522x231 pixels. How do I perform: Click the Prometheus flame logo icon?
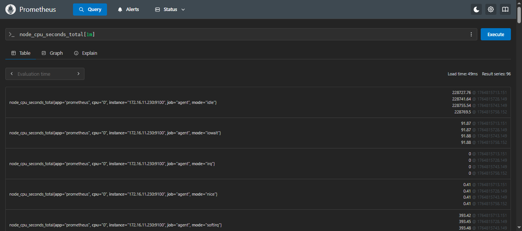(x=10, y=10)
